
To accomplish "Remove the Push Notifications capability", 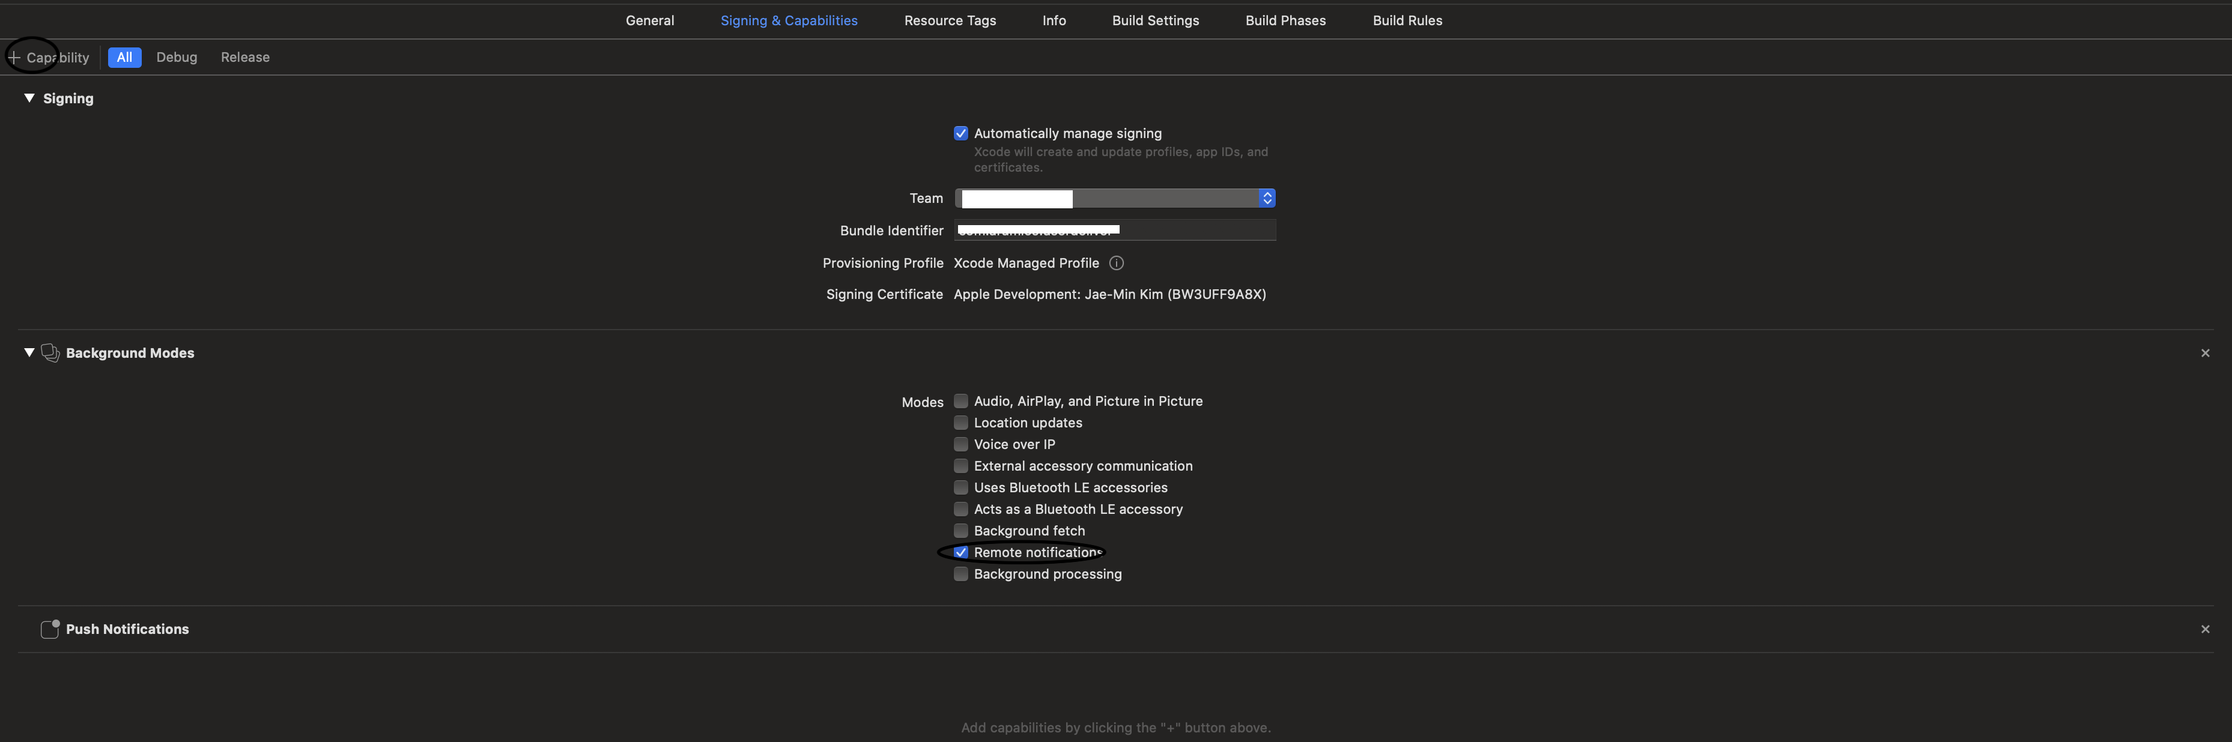I will pos(2204,630).
